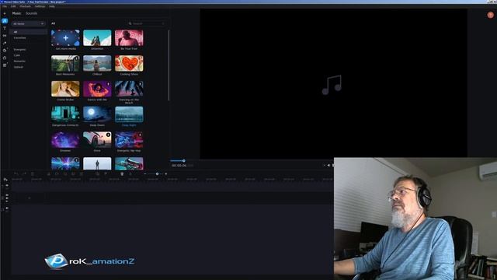Select the Dreamer track thumbnail

click(x=65, y=140)
